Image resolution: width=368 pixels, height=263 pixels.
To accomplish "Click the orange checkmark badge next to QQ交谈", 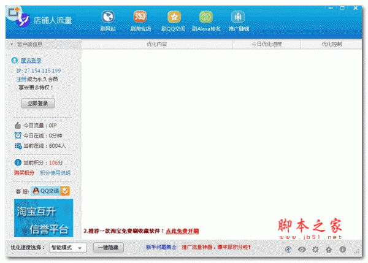I will pyautogui.click(x=65, y=191).
